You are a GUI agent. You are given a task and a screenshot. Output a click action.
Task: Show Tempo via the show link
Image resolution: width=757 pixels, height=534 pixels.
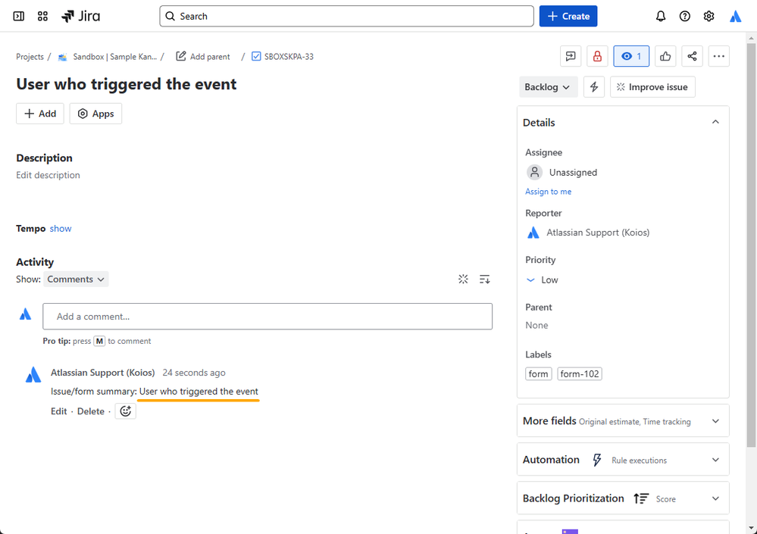(x=61, y=229)
